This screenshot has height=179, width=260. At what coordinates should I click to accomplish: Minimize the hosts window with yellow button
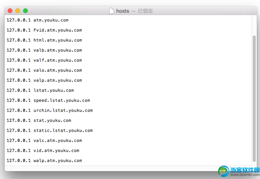(18, 11)
